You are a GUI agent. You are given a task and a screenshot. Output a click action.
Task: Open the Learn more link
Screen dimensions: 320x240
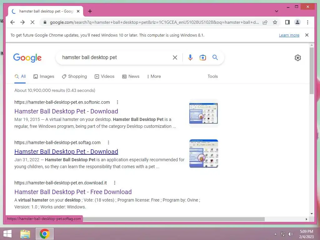pos(289,35)
